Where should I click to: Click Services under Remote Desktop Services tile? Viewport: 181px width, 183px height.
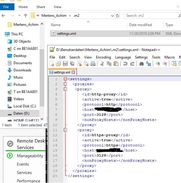click(24, 172)
